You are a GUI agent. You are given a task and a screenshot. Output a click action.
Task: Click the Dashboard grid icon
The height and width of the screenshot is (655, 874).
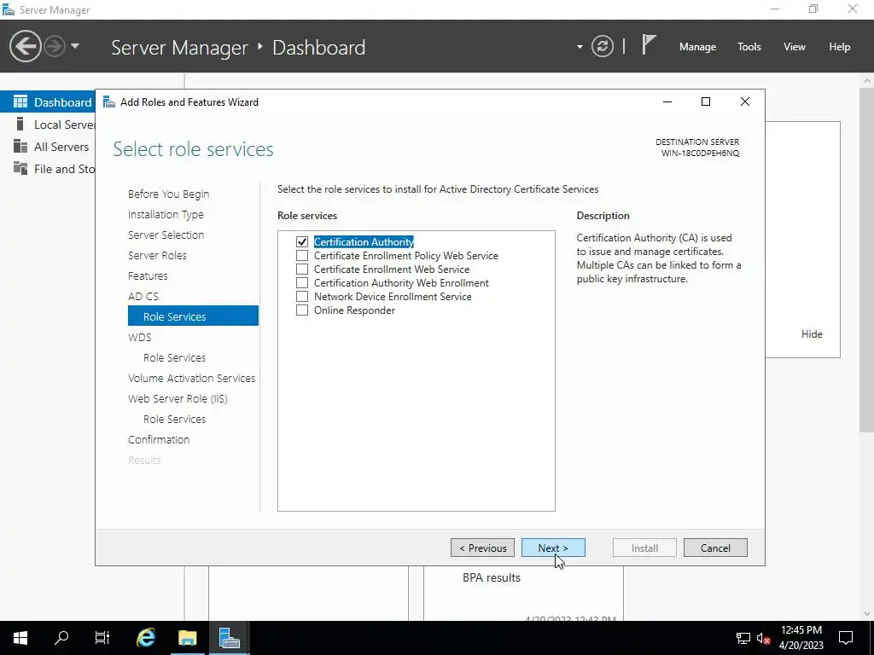pyautogui.click(x=20, y=101)
